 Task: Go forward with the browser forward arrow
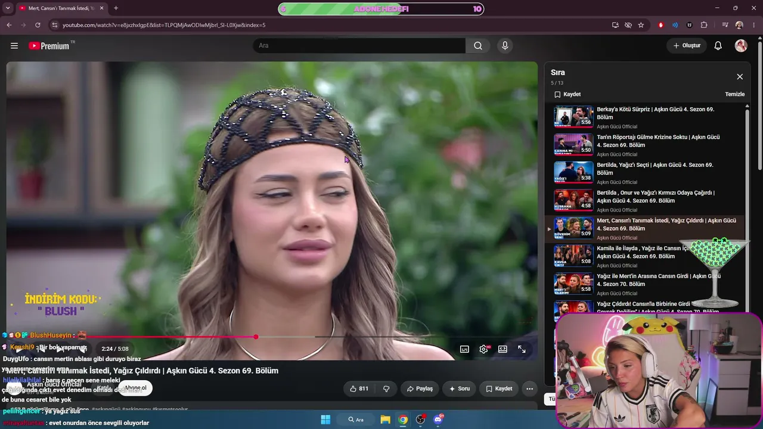pos(23,25)
